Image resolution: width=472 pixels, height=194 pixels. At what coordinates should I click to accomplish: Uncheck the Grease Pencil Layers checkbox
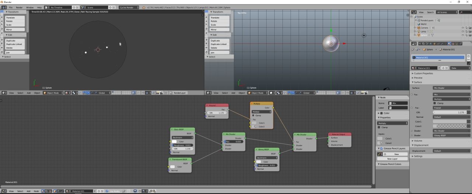(382, 148)
